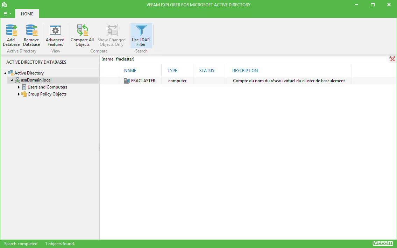Select the FRACLASTER computer row

pos(248,81)
